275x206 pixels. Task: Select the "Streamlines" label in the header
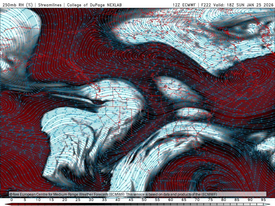point(50,5)
